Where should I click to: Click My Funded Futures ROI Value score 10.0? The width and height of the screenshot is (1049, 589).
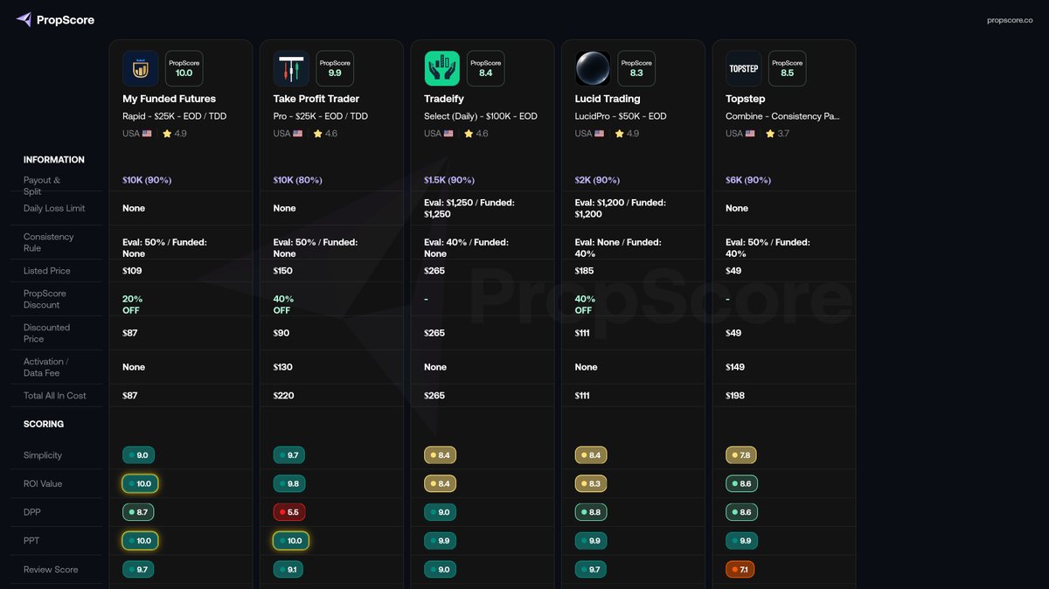pos(141,483)
